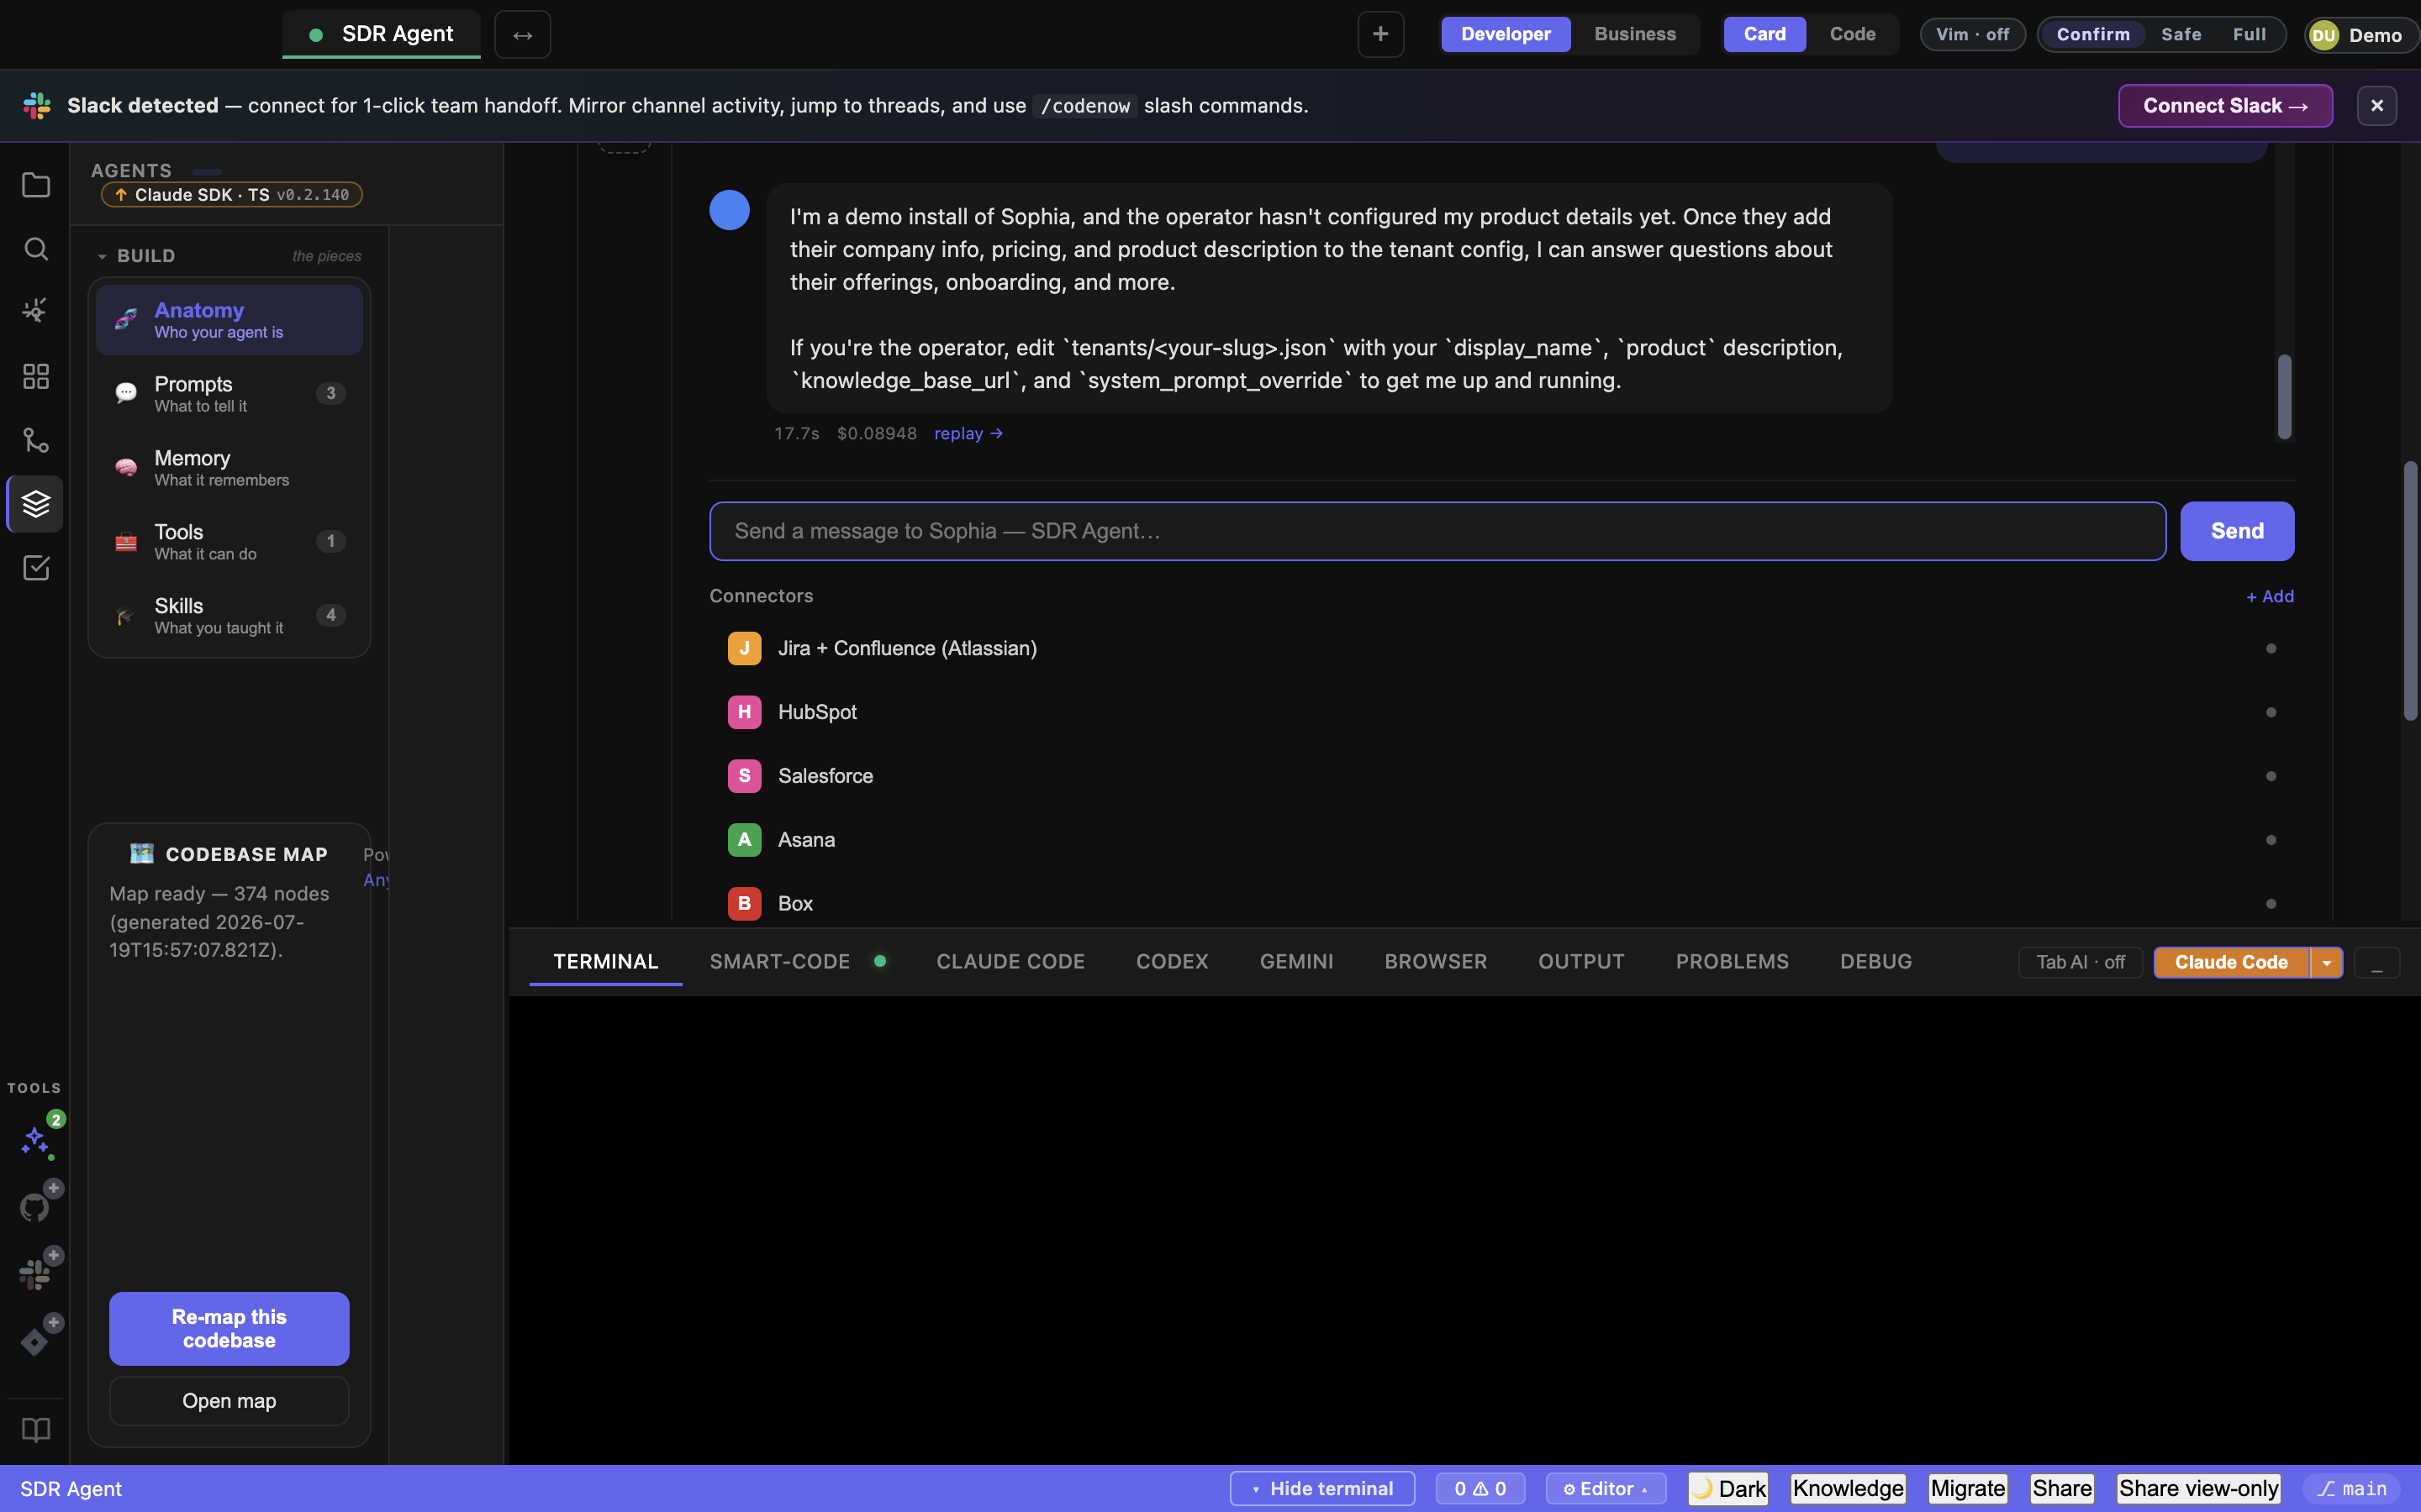This screenshot has height=1512, width=2421.
Task: Switch to CODEX tab
Action: point(1172,962)
